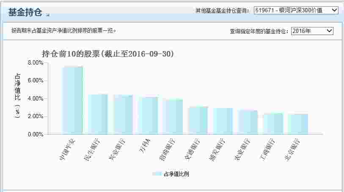The height and width of the screenshot is (192, 344).
Task: Click the 4.00% y-axis value
Action: [35, 98]
